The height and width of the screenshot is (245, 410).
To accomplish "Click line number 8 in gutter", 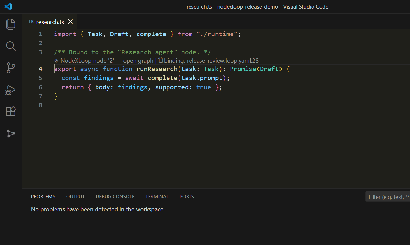I will click(40, 105).
